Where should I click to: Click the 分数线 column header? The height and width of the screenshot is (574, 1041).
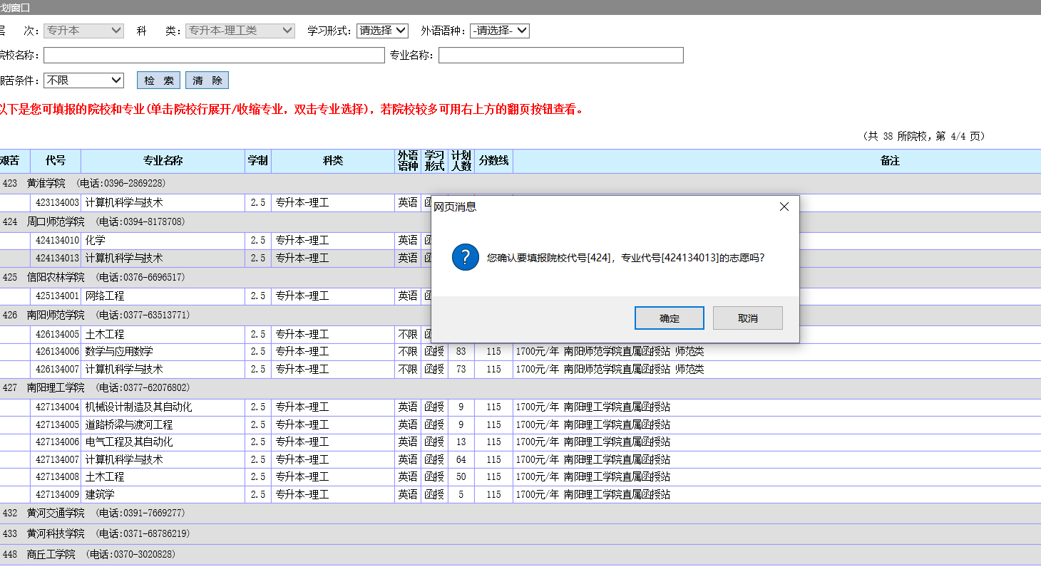point(494,161)
